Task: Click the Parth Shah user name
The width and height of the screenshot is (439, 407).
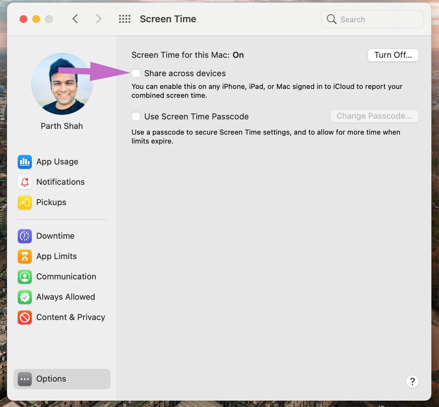Action: pos(62,126)
